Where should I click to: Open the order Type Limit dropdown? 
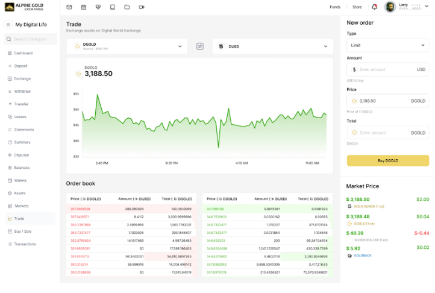tap(388, 45)
